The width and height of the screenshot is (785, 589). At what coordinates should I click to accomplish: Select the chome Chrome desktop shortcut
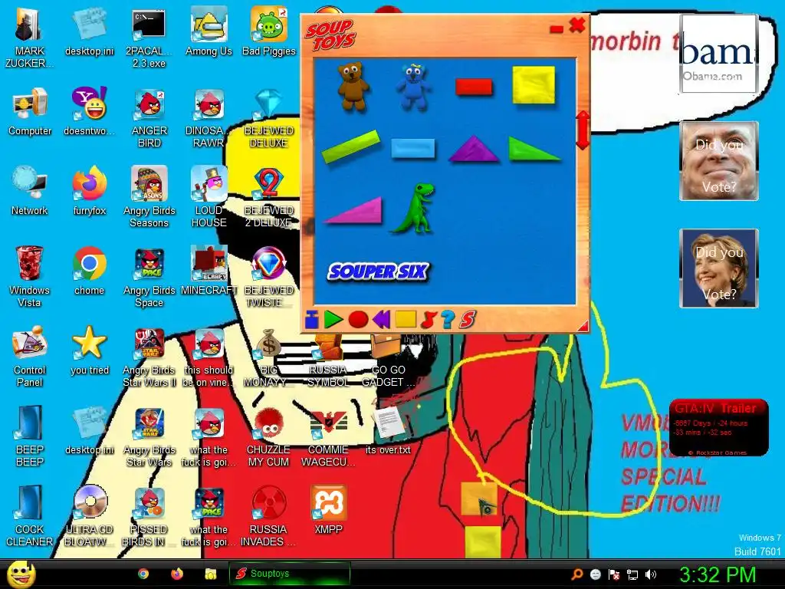coord(90,271)
